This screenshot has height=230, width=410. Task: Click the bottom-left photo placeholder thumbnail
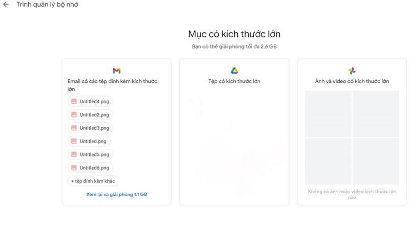pos(328,161)
